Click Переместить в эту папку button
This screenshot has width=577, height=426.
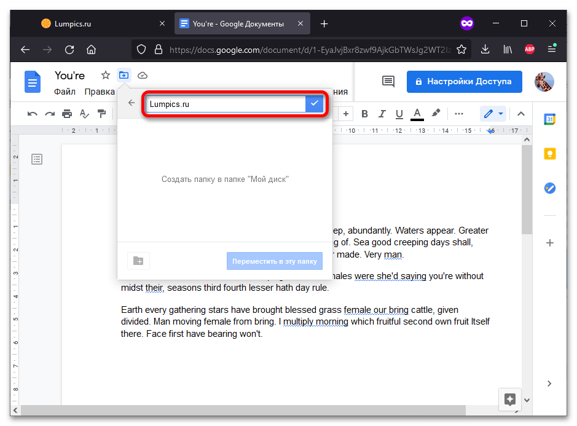click(x=274, y=261)
